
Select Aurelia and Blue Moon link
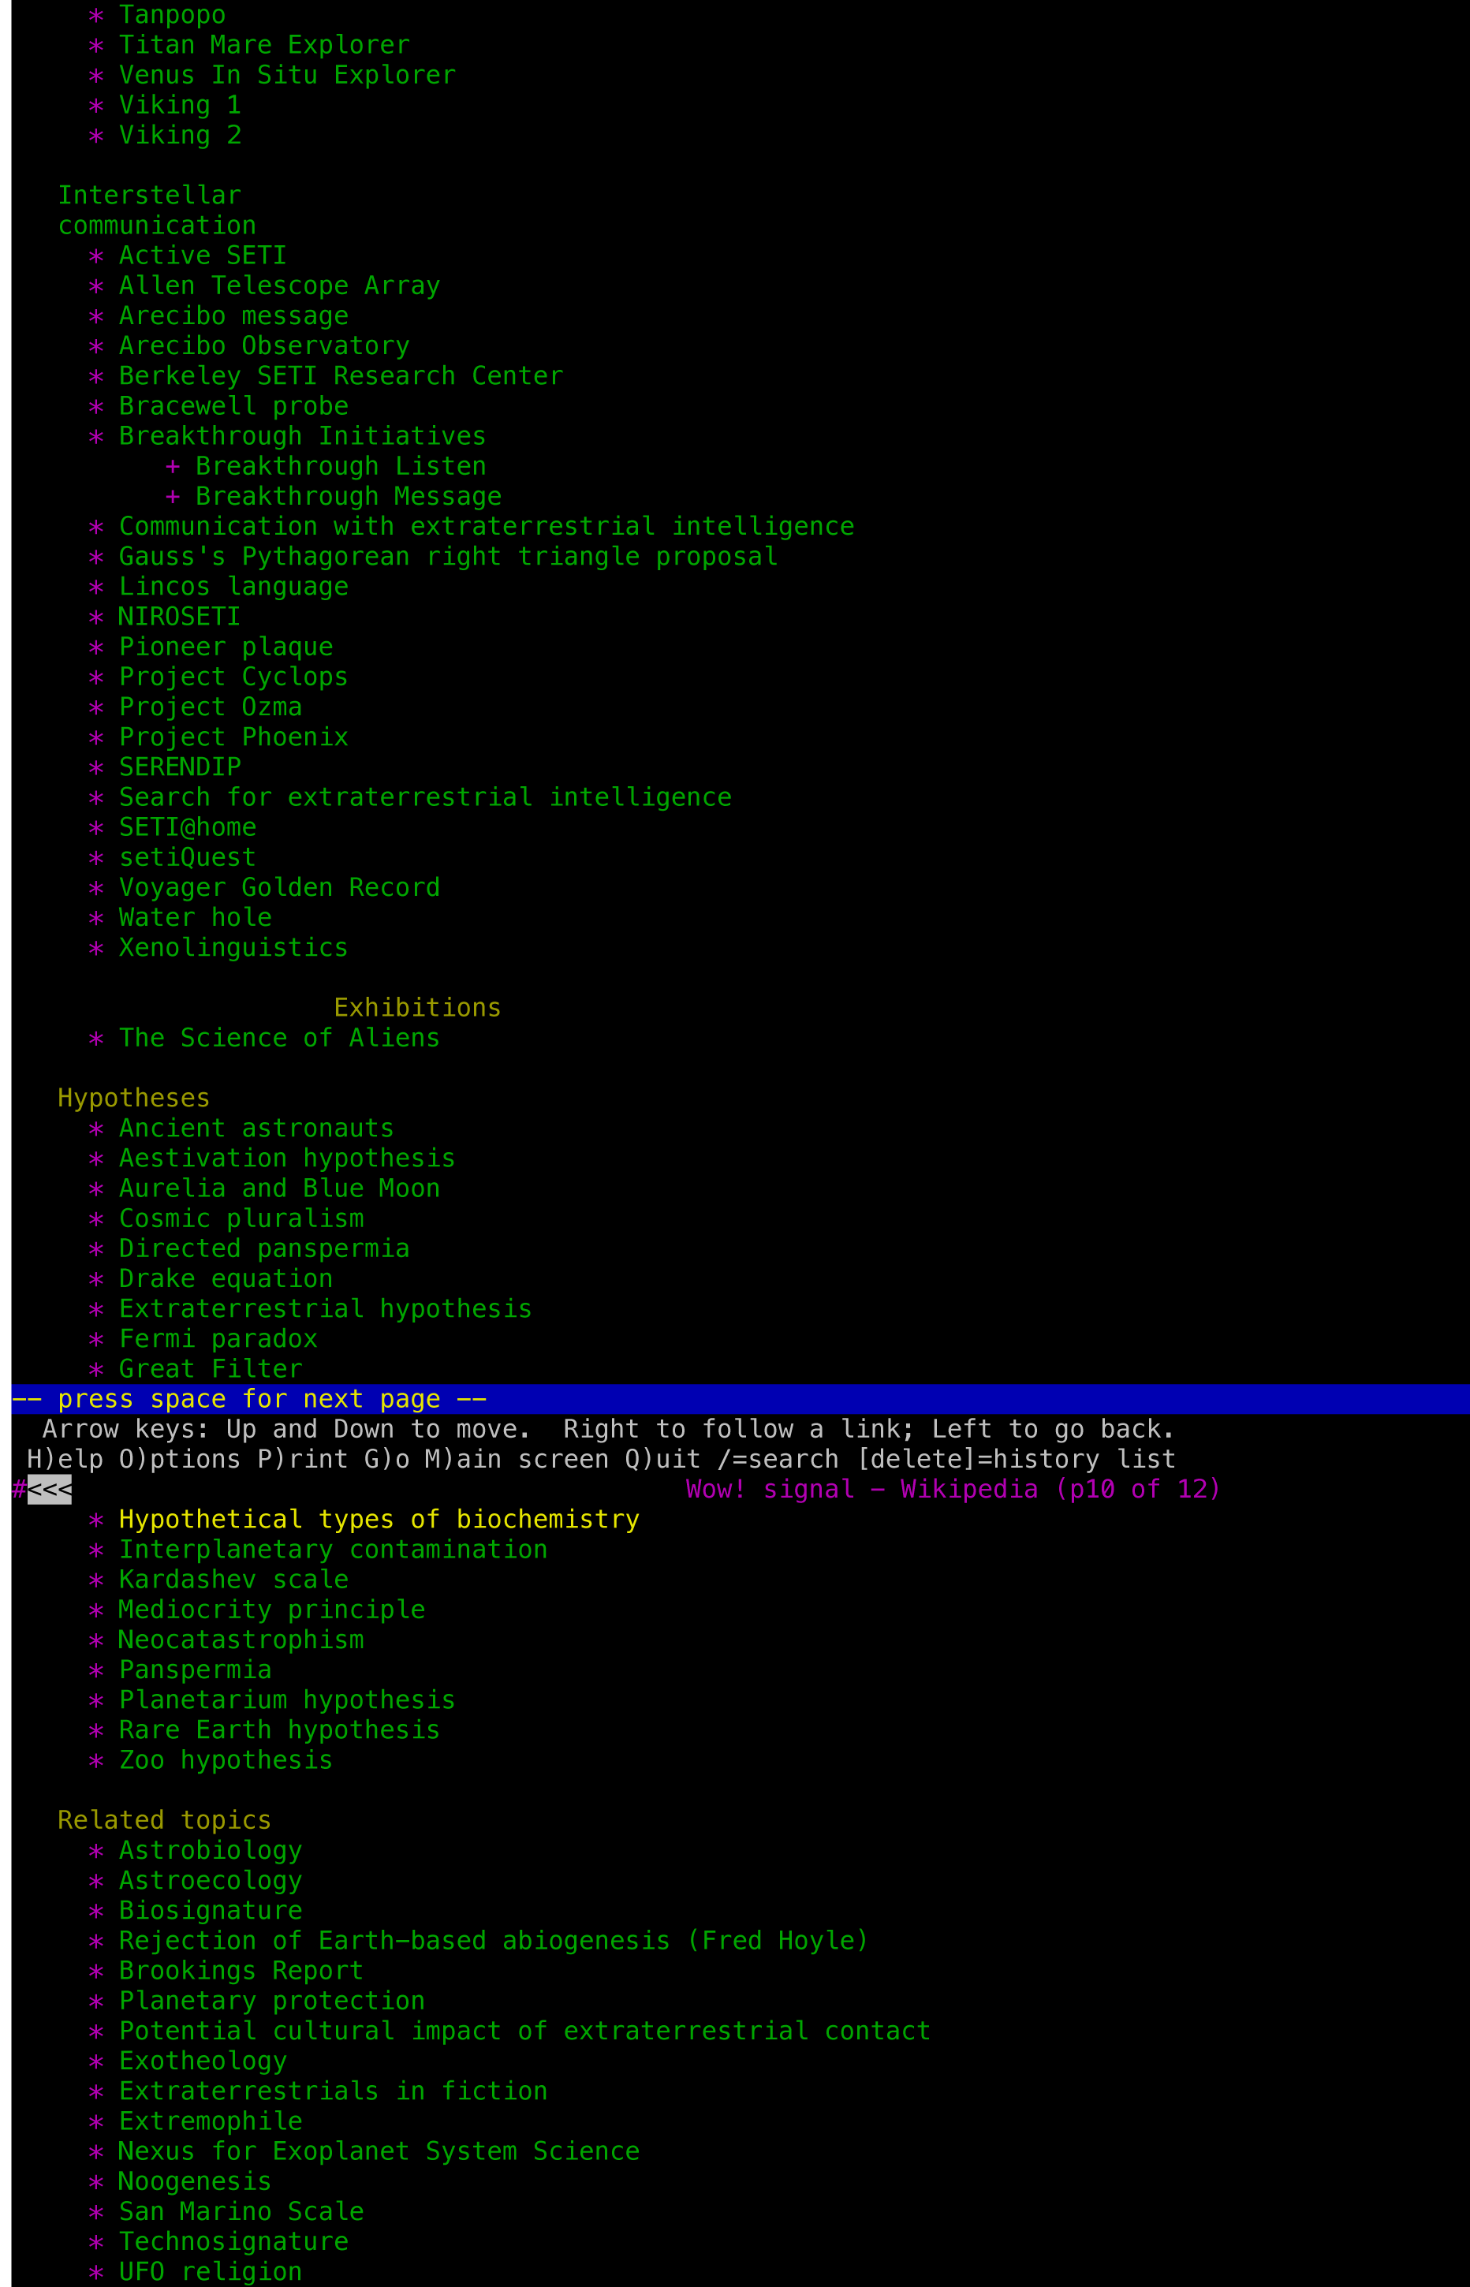pos(280,1188)
